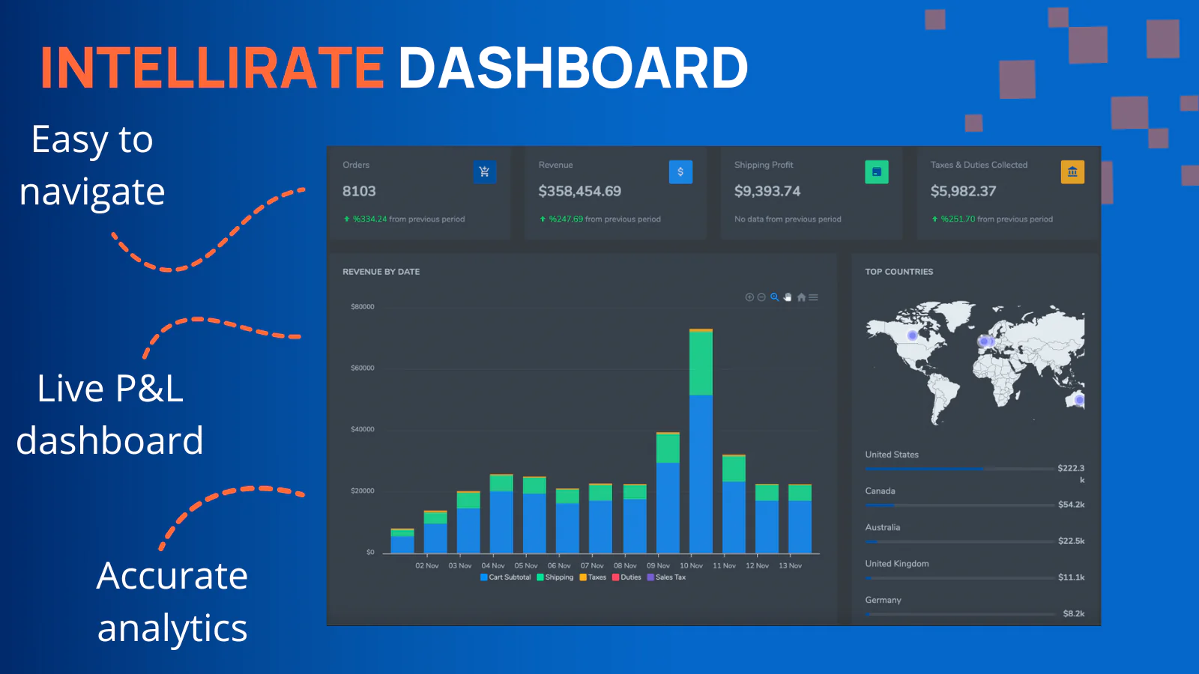Click the Australia marker on map
1199x674 pixels.
point(1079,401)
